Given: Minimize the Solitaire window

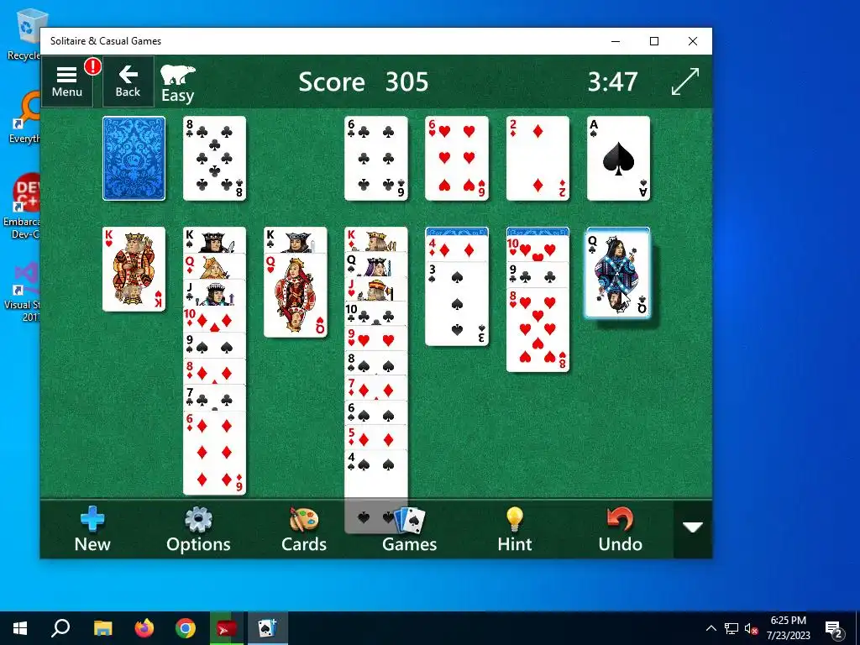Looking at the screenshot, I should tap(616, 41).
